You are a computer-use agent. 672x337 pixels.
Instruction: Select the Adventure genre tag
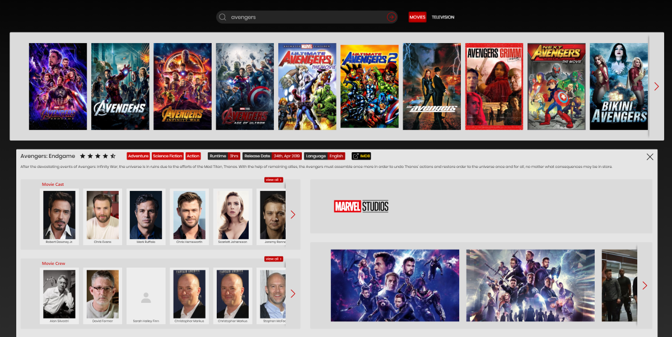138,156
